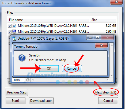This screenshot has height=109, width=125.
Task: Click the status icon next to 100% zoom
Action: pos(28,80)
